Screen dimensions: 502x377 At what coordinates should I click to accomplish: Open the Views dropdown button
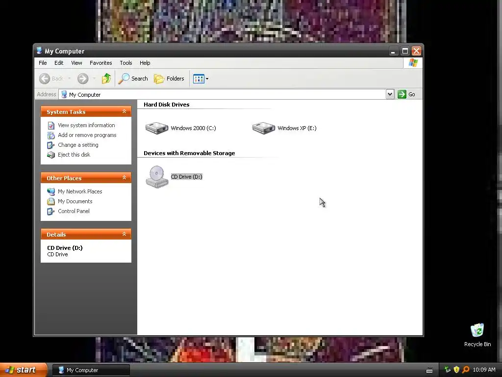point(201,79)
